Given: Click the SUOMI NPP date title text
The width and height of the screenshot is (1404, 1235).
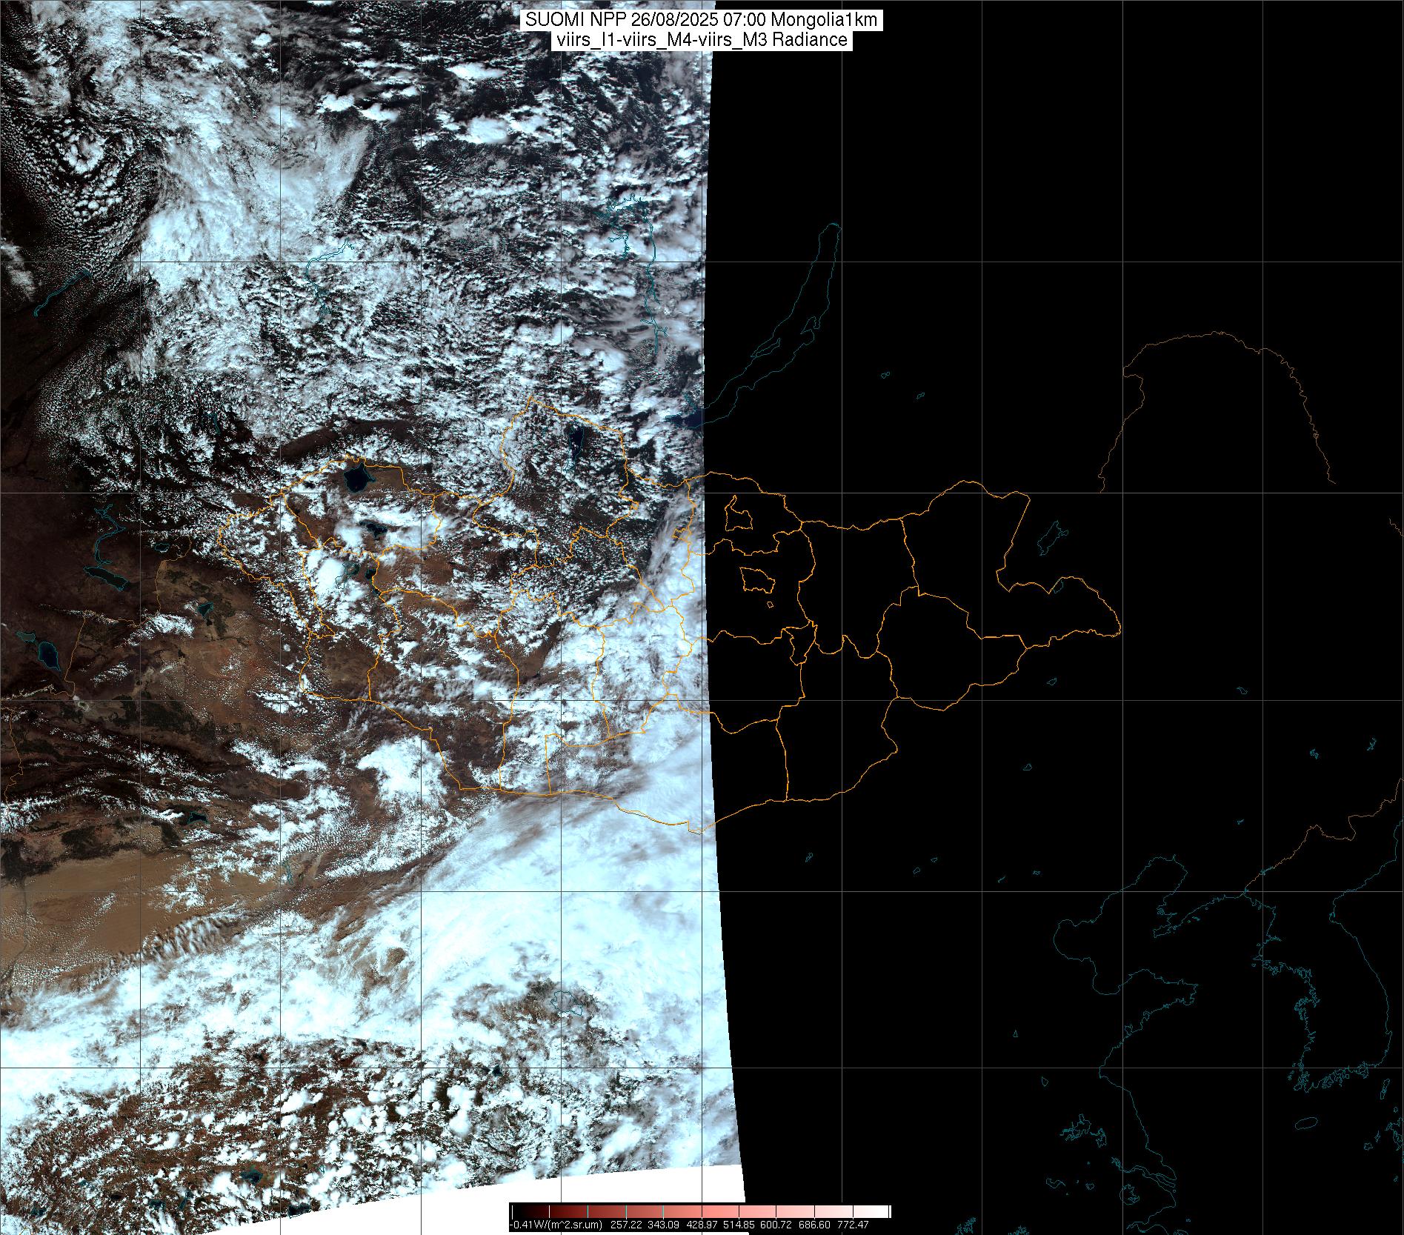Looking at the screenshot, I should point(701,20).
